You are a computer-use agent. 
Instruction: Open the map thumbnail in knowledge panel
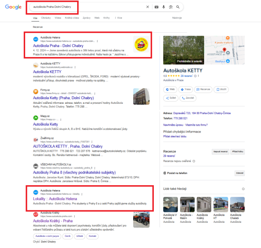pyautogui.click(x=225, y=50)
